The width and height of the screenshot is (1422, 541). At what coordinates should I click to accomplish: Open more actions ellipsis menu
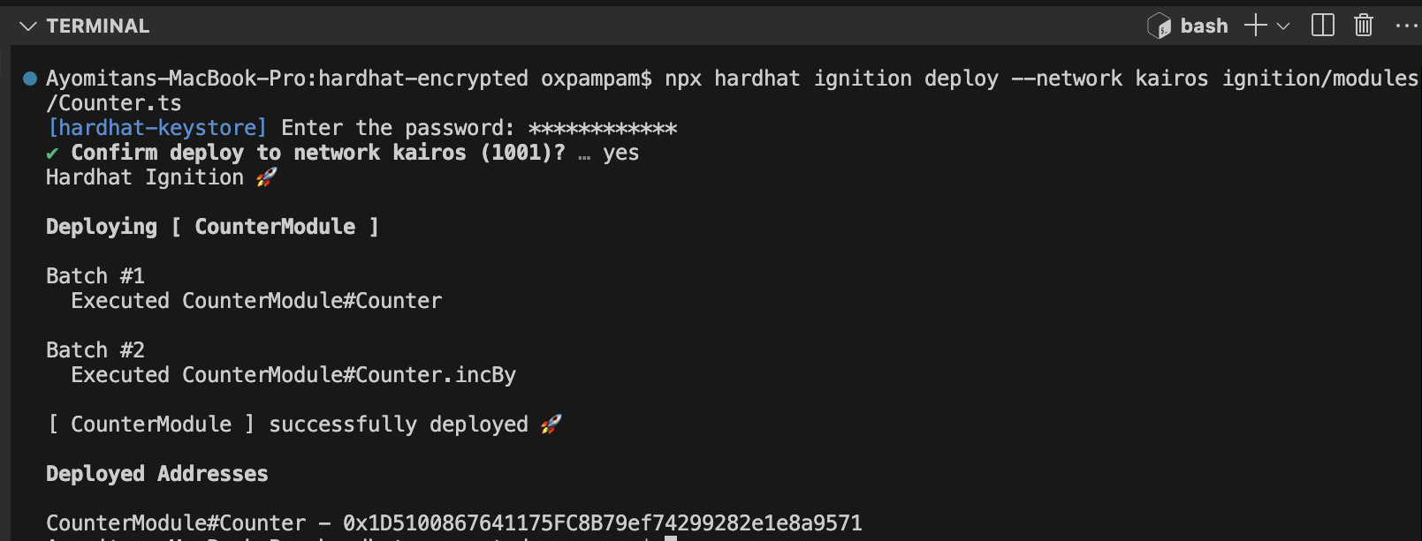(1406, 26)
